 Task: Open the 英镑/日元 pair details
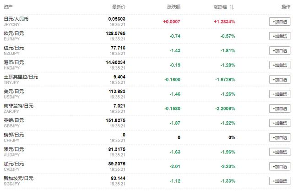pos(13,120)
